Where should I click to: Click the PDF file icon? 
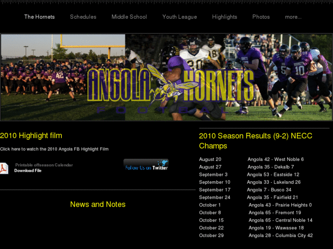tap(4, 168)
